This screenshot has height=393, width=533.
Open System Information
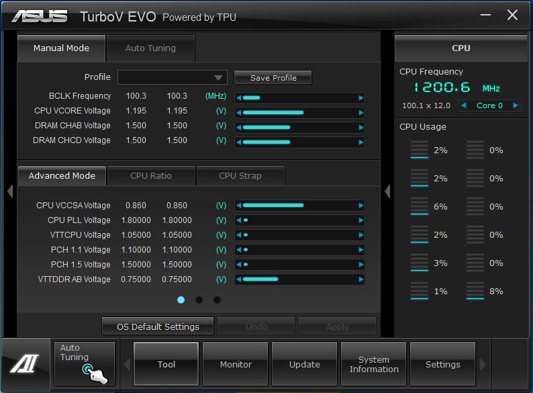tap(374, 364)
